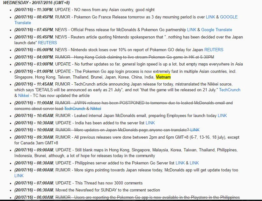Open REUTERS link about Nintendo stock losing 10%
Screen dimensions: 262x201
click(x=214, y=50)
